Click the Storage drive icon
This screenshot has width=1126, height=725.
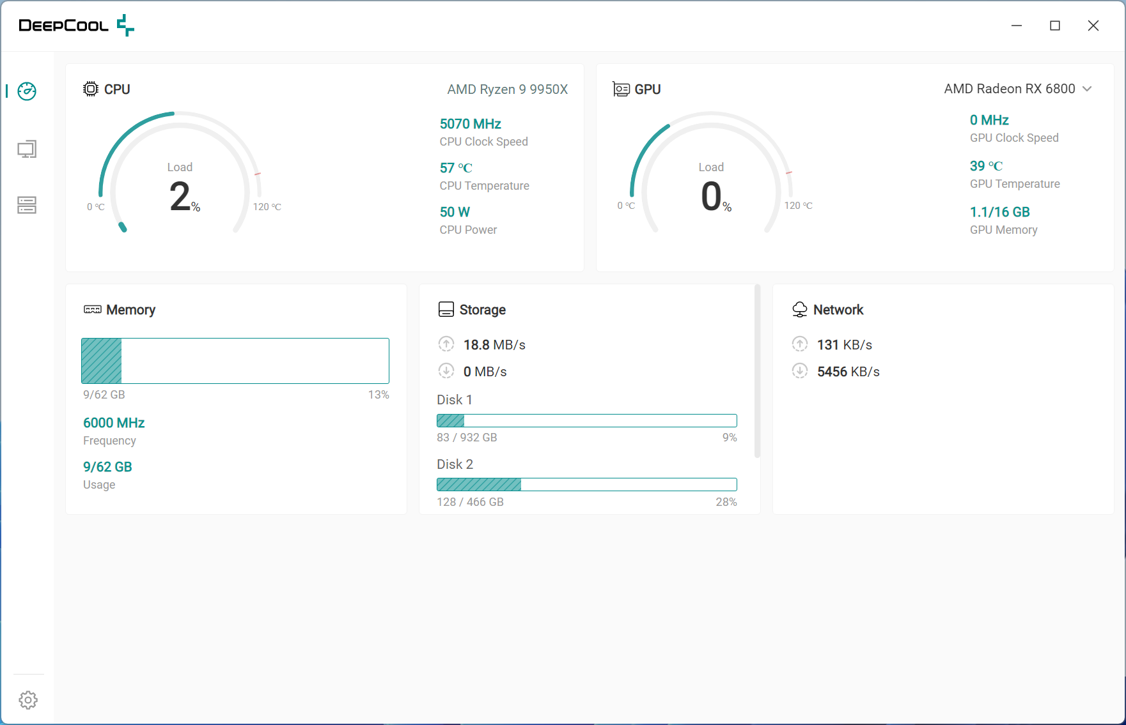pyautogui.click(x=446, y=310)
